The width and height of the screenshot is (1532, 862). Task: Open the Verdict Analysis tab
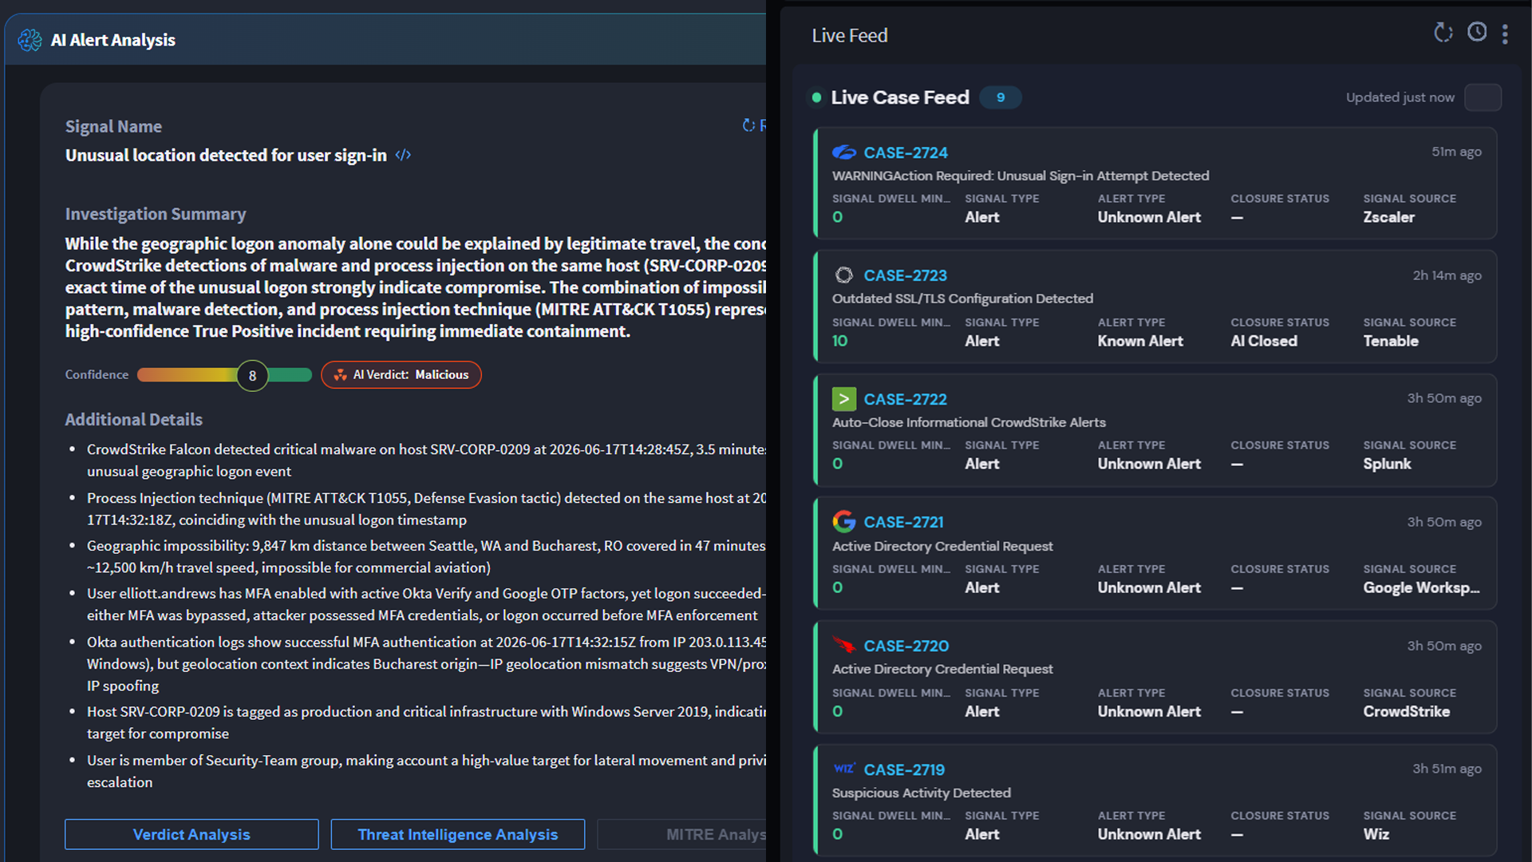(x=191, y=834)
